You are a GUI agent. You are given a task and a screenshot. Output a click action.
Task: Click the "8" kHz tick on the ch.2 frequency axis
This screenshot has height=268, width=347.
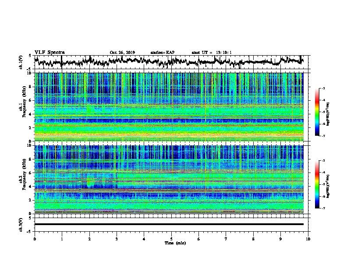tap(31, 159)
